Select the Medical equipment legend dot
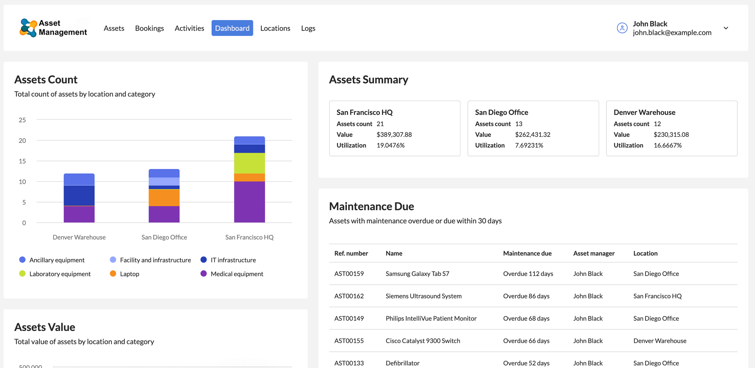755x368 pixels. (204, 273)
